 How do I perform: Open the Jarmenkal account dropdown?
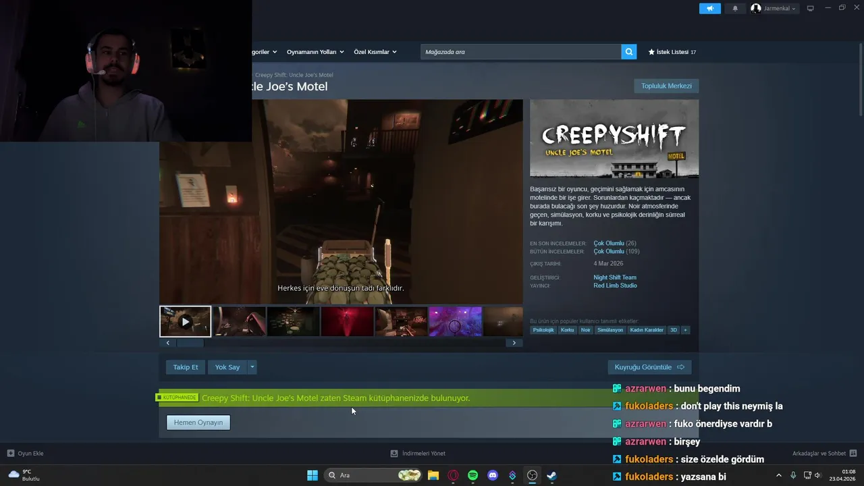coord(780,8)
